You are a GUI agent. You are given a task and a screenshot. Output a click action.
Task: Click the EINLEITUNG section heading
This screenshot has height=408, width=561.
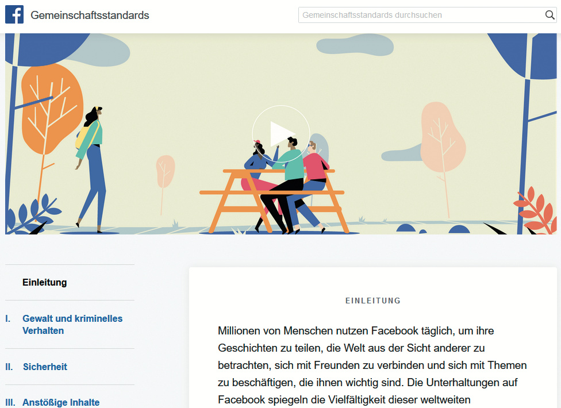tap(373, 301)
